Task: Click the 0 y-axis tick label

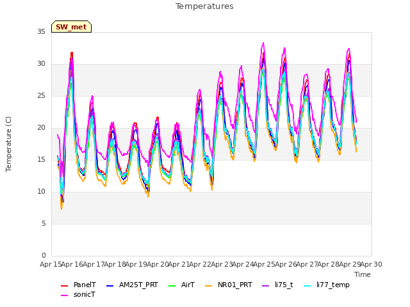Action: click(44, 255)
